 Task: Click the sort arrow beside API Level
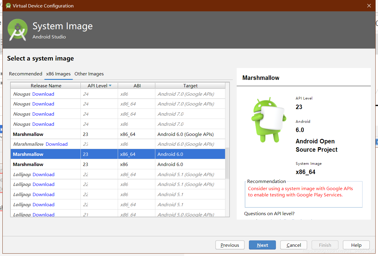[x=110, y=86]
